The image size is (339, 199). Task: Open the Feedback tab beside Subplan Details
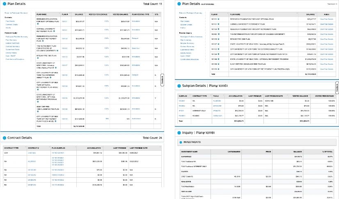[337, 88]
